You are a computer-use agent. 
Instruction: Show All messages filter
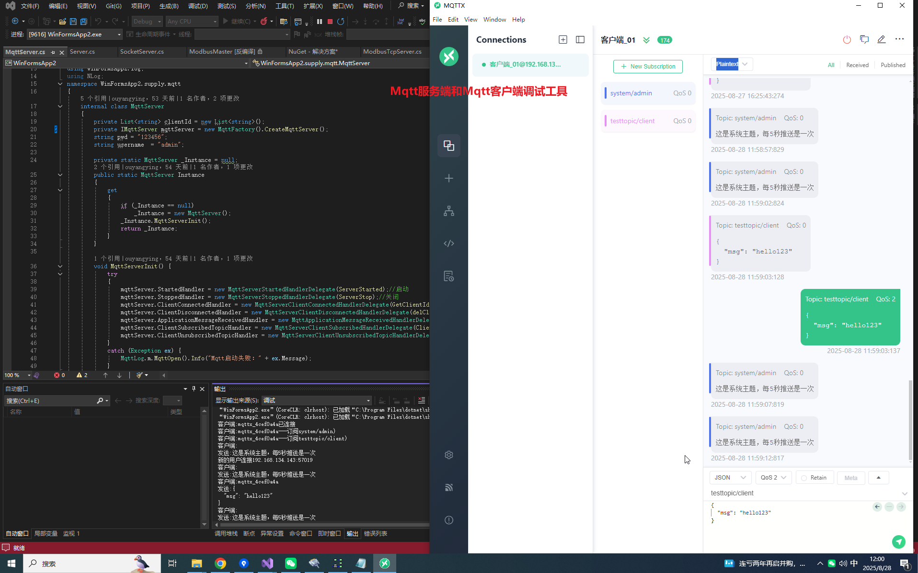click(x=831, y=65)
